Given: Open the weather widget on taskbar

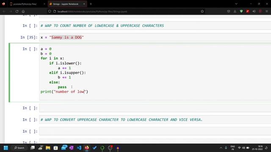Looking at the screenshot, I should click(x=41, y=148).
